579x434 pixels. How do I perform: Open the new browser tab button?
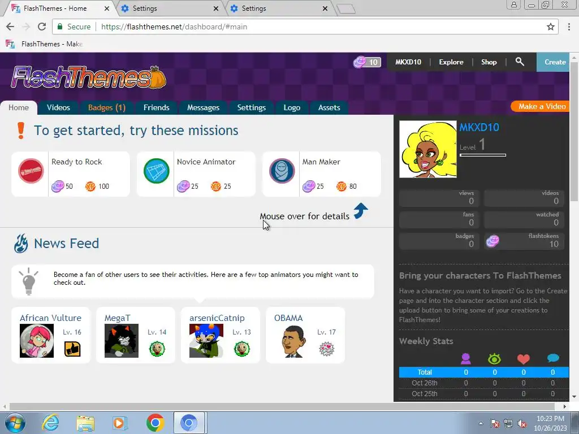[346, 8]
